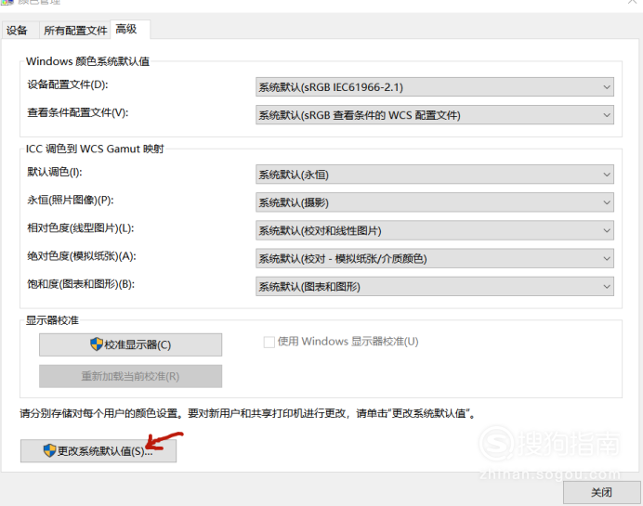Screen dimensions: 643x506
Task: Click the 永恒(照片图像)(P): label
Action: 71,200
